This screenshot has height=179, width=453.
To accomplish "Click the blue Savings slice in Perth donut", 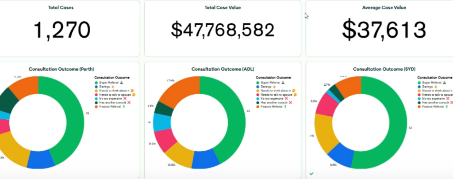I will (x=41, y=160).
